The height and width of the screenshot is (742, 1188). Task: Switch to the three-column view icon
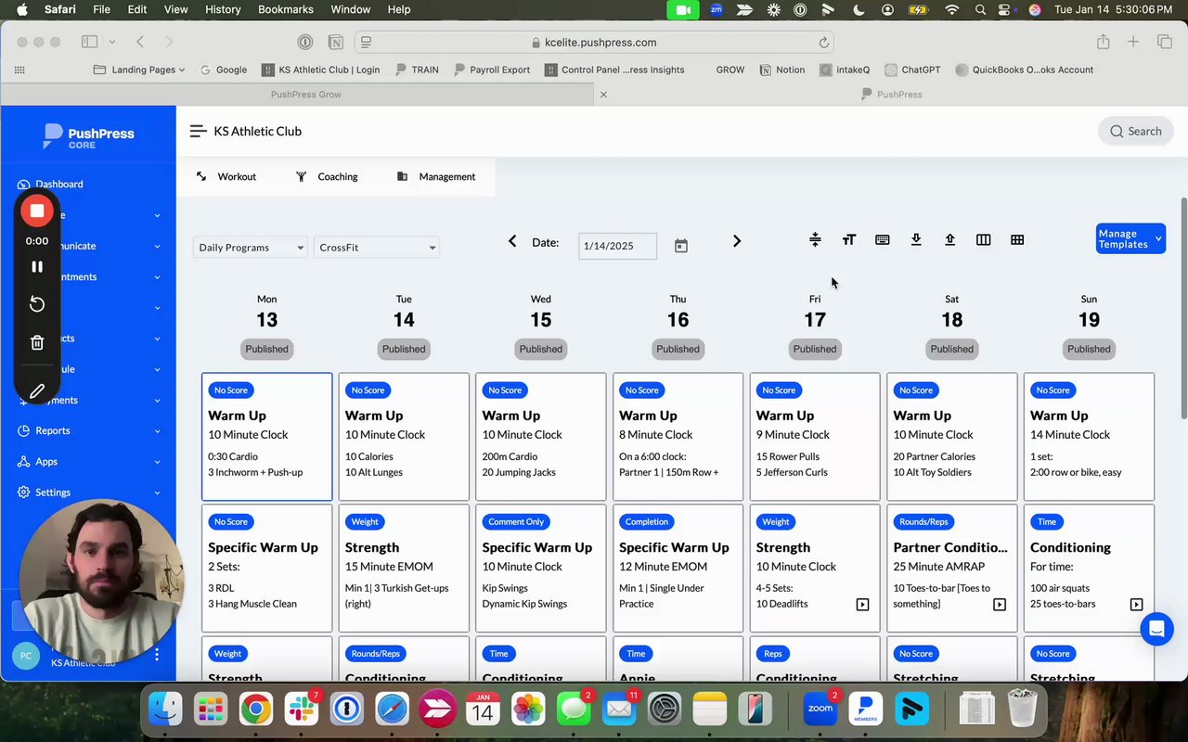(x=984, y=240)
